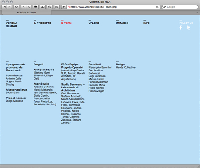Open the home page icon
Screen dimensions: 200x168
click(17, 7)
